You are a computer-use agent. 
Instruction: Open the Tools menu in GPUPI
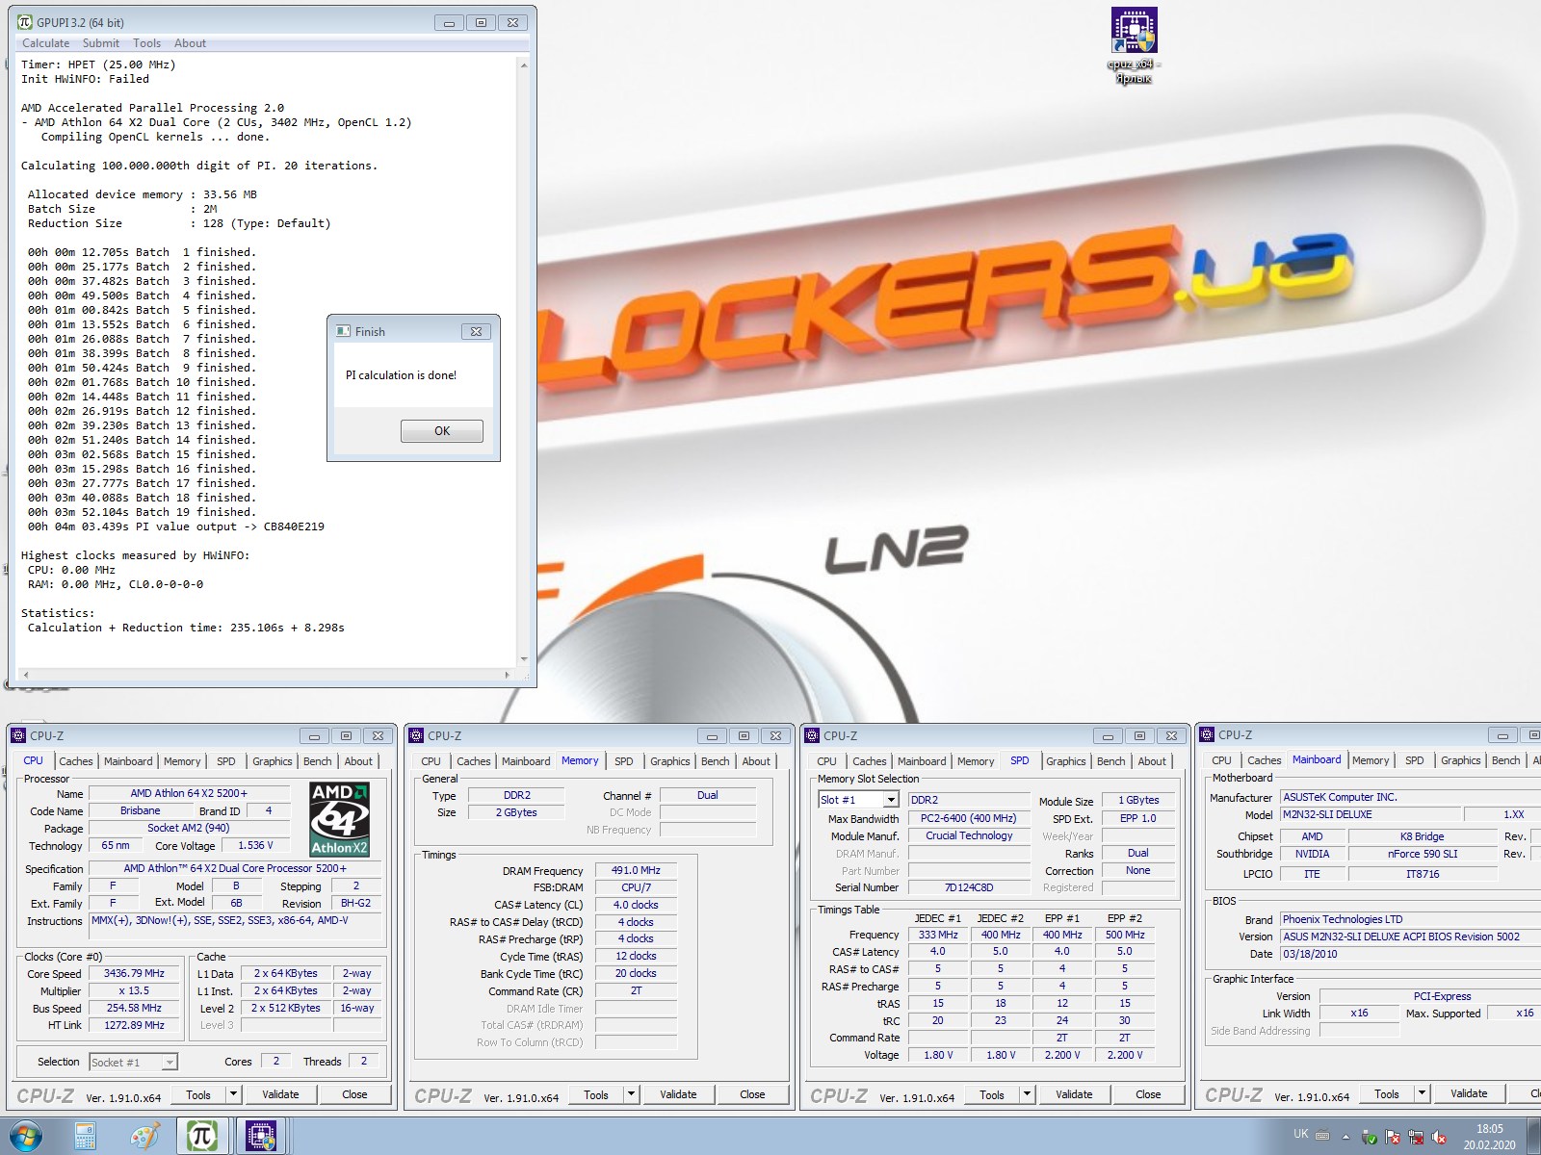click(147, 43)
